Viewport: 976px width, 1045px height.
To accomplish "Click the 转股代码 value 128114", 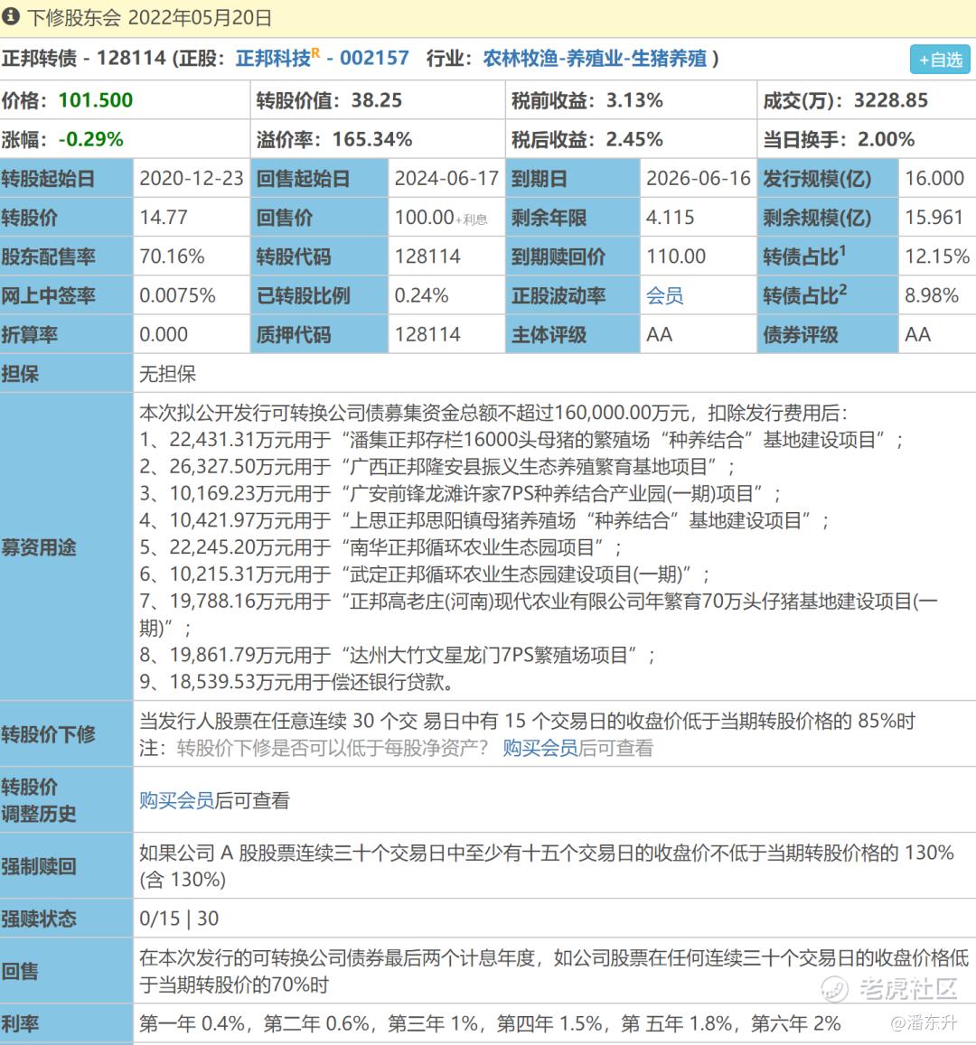I will (x=427, y=256).
